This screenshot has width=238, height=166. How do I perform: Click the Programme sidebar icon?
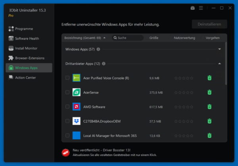click(x=11, y=29)
